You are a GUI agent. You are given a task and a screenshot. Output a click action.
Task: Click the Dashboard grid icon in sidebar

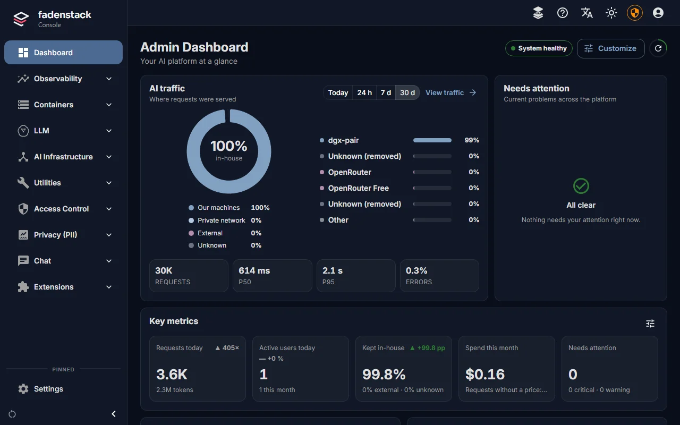[x=23, y=53]
